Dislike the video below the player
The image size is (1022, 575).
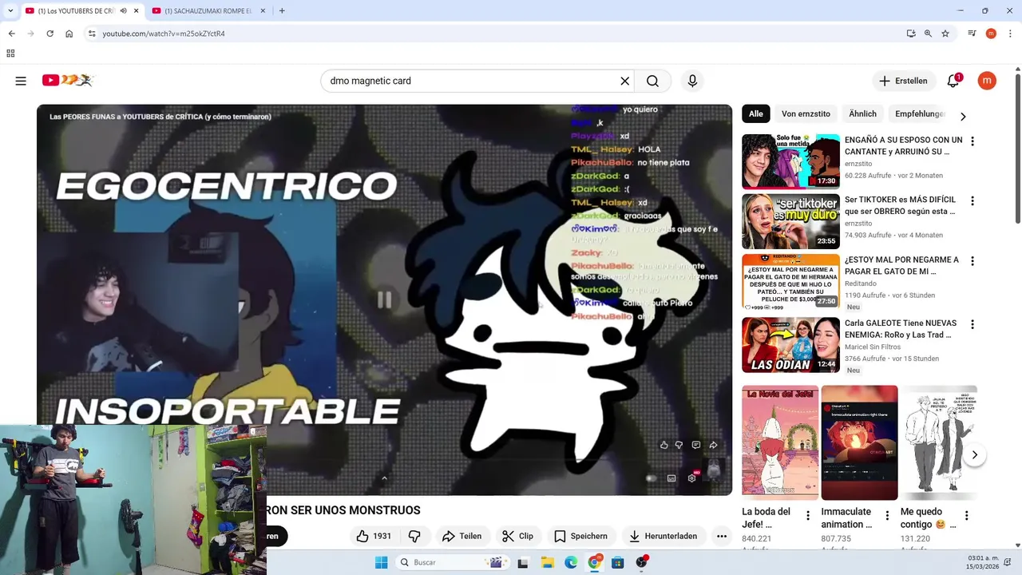click(x=414, y=536)
